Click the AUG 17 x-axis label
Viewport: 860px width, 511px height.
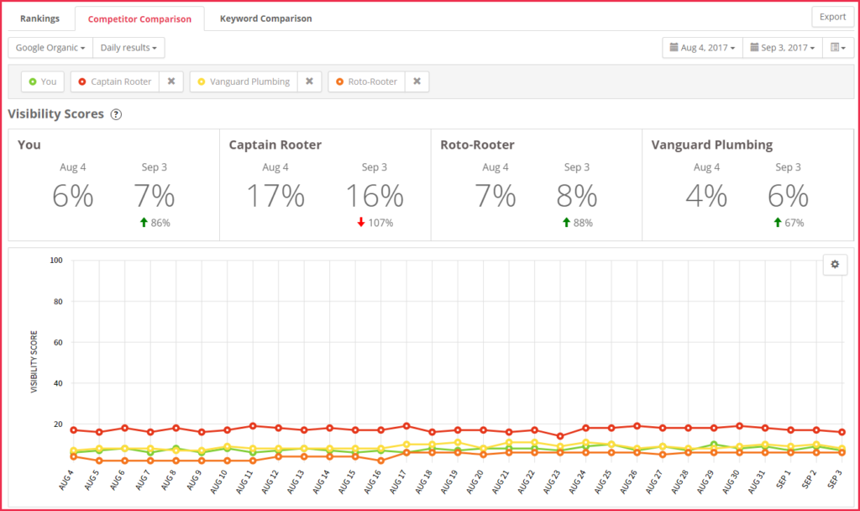coord(399,482)
